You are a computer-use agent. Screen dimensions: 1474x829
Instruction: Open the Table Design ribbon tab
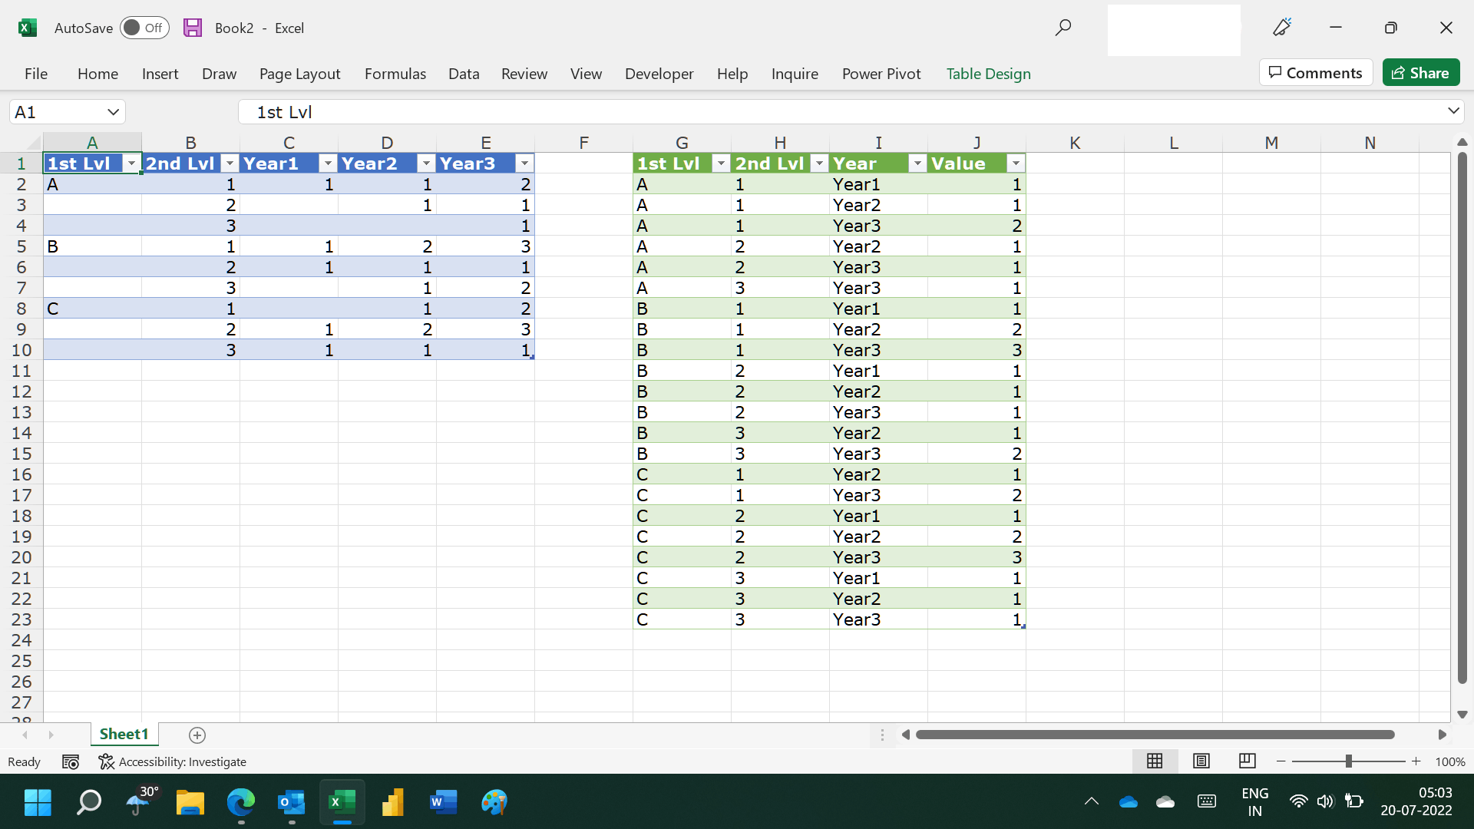(x=988, y=74)
